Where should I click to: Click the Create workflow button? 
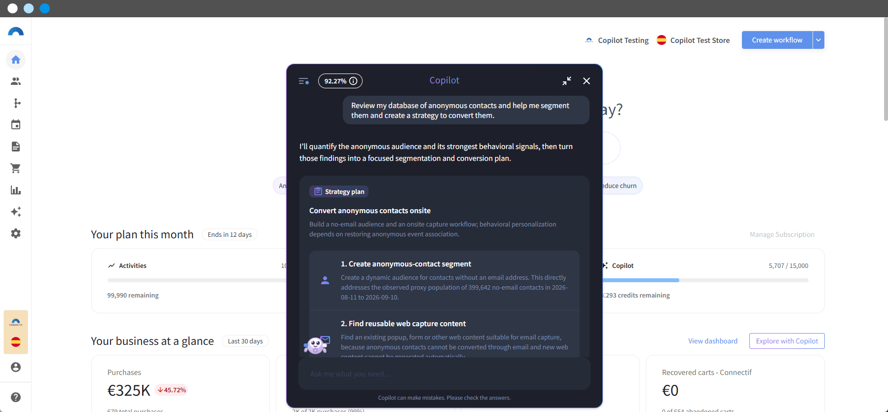[x=777, y=40]
